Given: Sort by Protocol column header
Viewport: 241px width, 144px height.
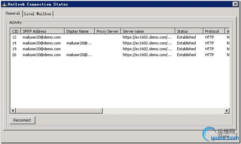Looking at the screenshot, I should coord(214,31).
